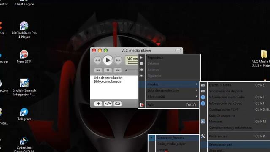Click the large Play button in VLC
The width and height of the screenshot is (270, 152).
pos(108,60)
